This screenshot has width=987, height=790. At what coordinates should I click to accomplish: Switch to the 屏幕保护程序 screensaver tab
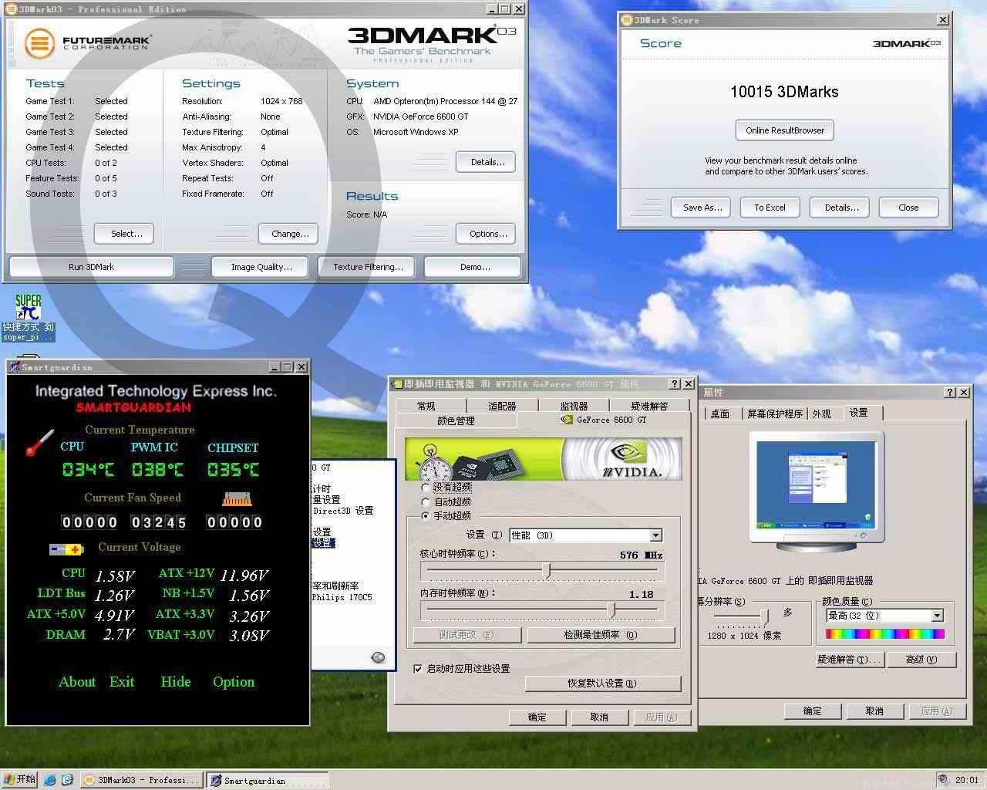click(775, 414)
